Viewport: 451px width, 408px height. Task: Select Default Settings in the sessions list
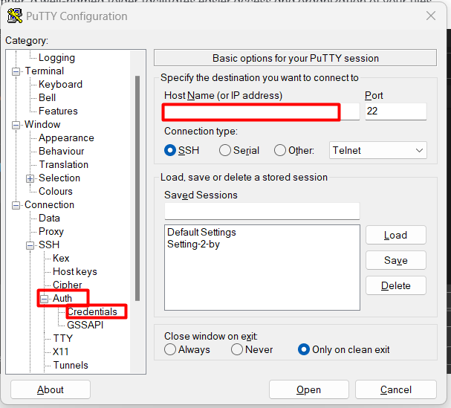click(201, 232)
